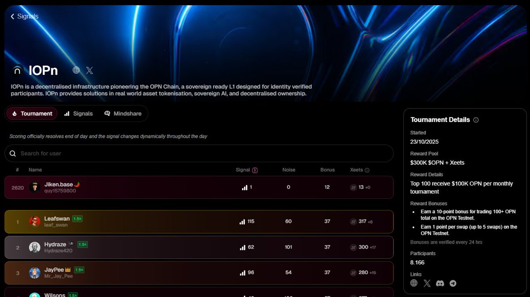Open the IOPn X profile icon beside title
The width and height of the screenshot is (530, 297).
[x=90, y=70]
